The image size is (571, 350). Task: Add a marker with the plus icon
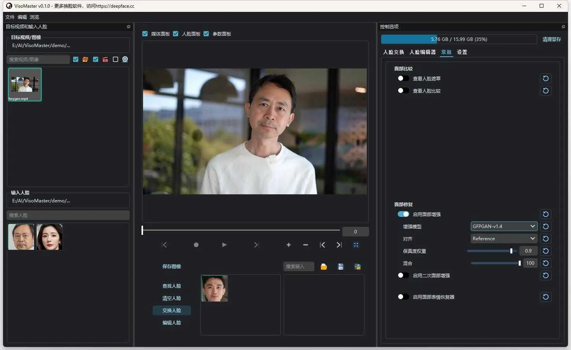click(289, 245)
